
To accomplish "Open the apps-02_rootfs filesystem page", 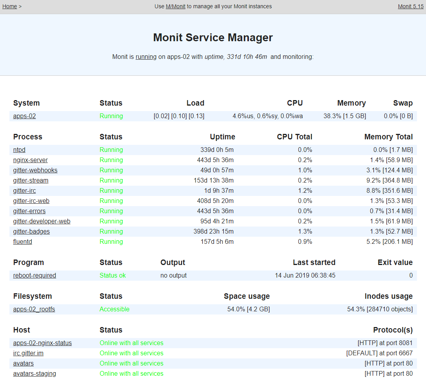I will point(34,309).
